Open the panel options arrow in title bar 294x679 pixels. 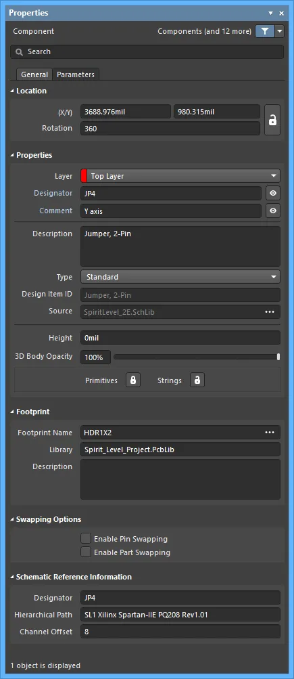(x=270, y=14)
